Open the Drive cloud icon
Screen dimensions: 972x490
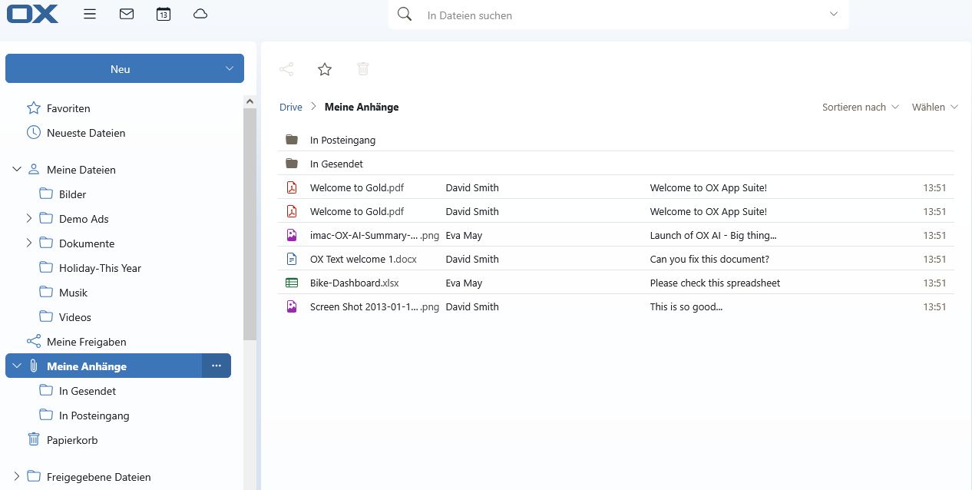click(200, 14)
